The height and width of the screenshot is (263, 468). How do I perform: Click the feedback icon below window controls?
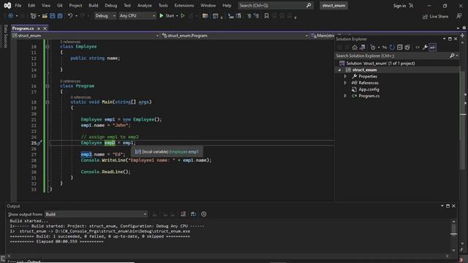click(x=459, y=16)
